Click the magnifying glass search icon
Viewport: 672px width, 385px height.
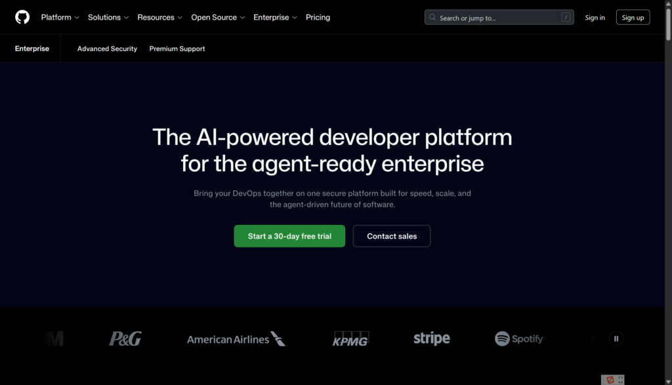point(432,18)
